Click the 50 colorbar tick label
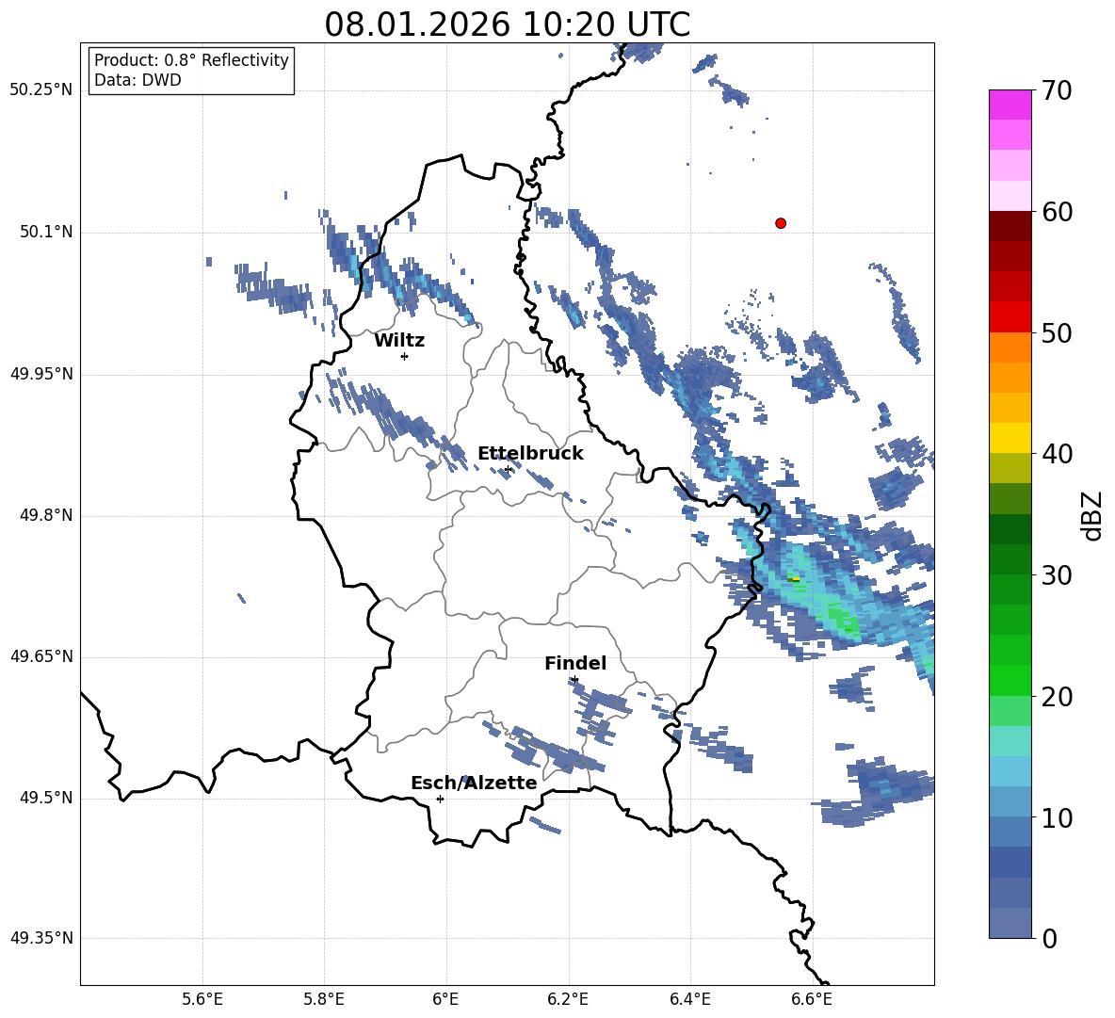Image resolution: width=1115 pixels, height=1018 pixels. (1057, 332)
